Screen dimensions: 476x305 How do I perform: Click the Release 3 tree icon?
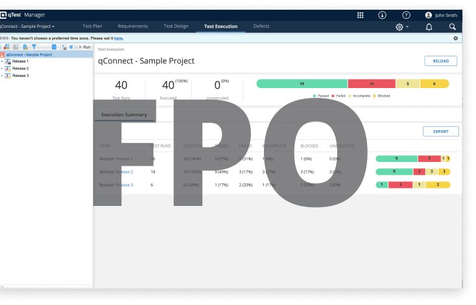point(8,76)
